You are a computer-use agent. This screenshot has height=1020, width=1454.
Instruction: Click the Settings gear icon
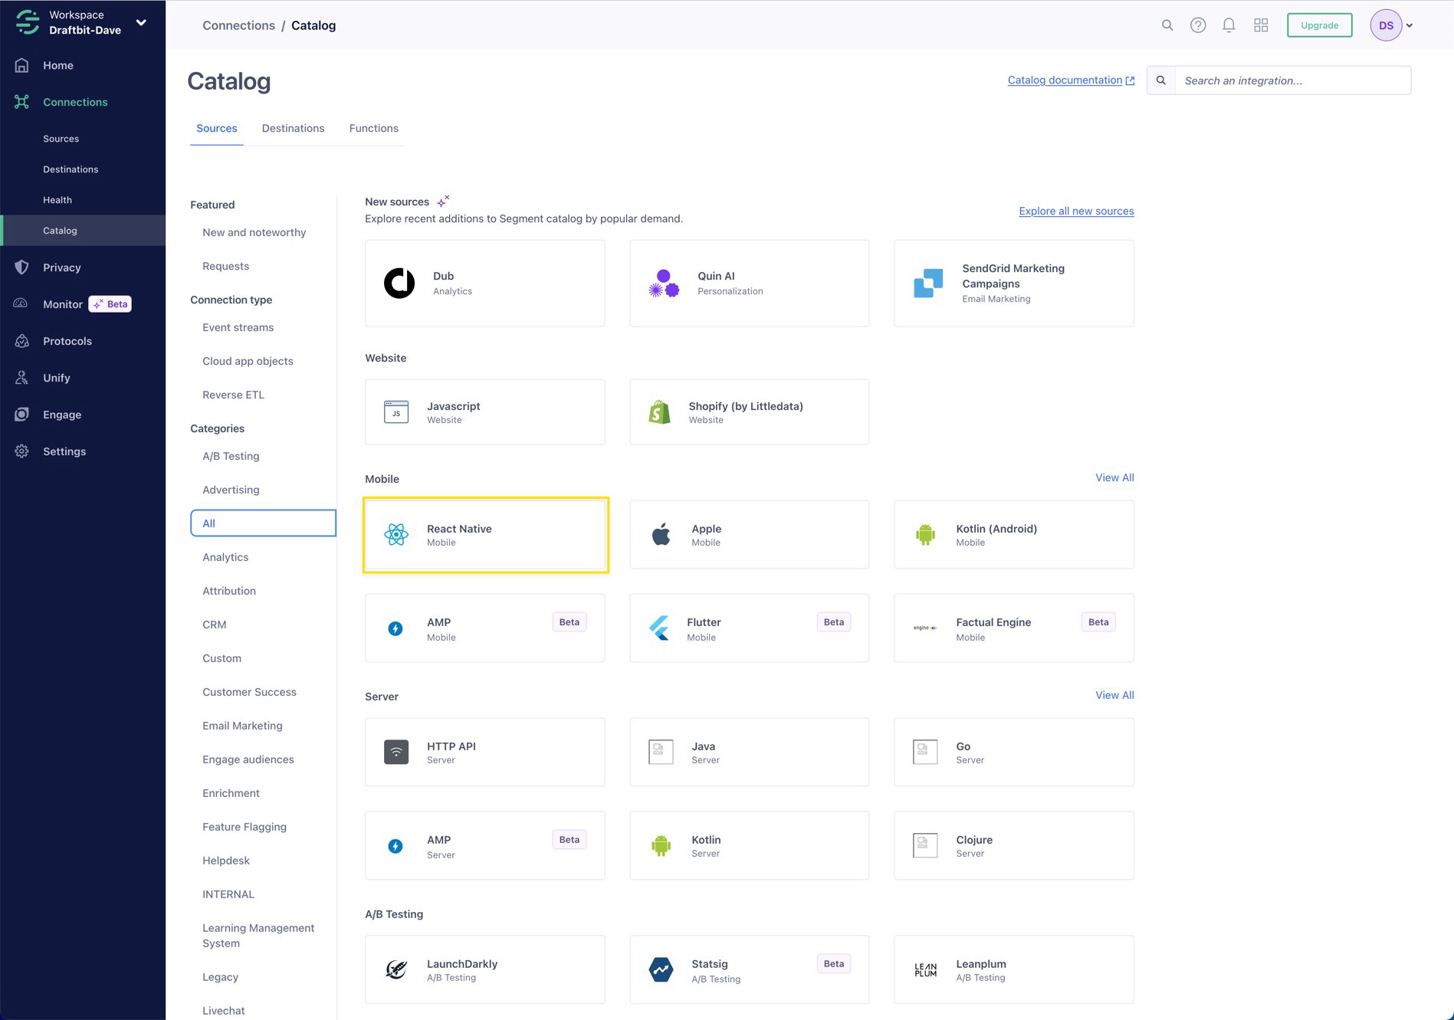pyautogui.click(x=22, y=451)
